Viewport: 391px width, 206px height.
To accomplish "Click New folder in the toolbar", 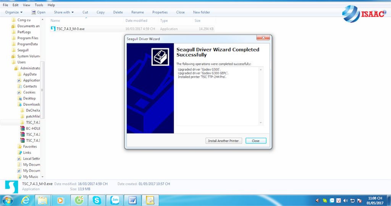I will coord(202,12).
